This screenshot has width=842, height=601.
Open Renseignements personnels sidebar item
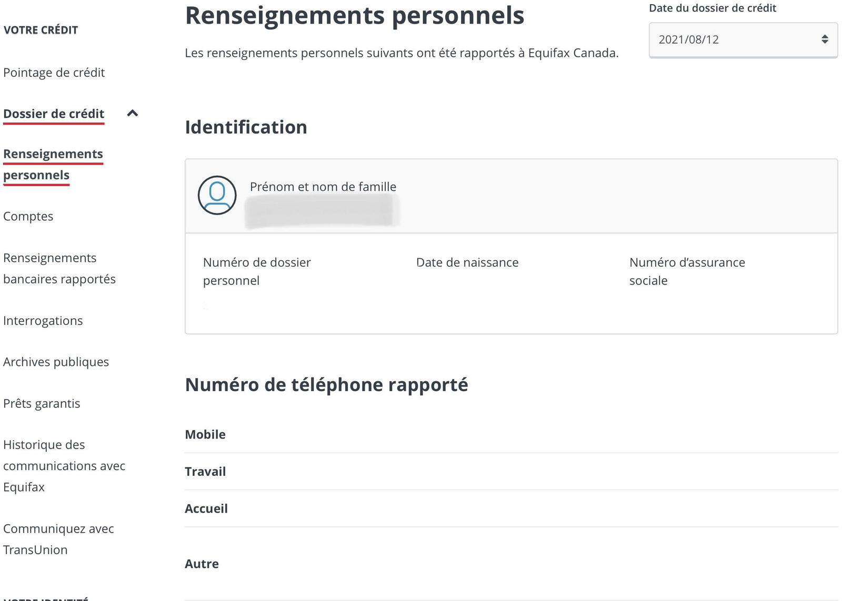53,164
